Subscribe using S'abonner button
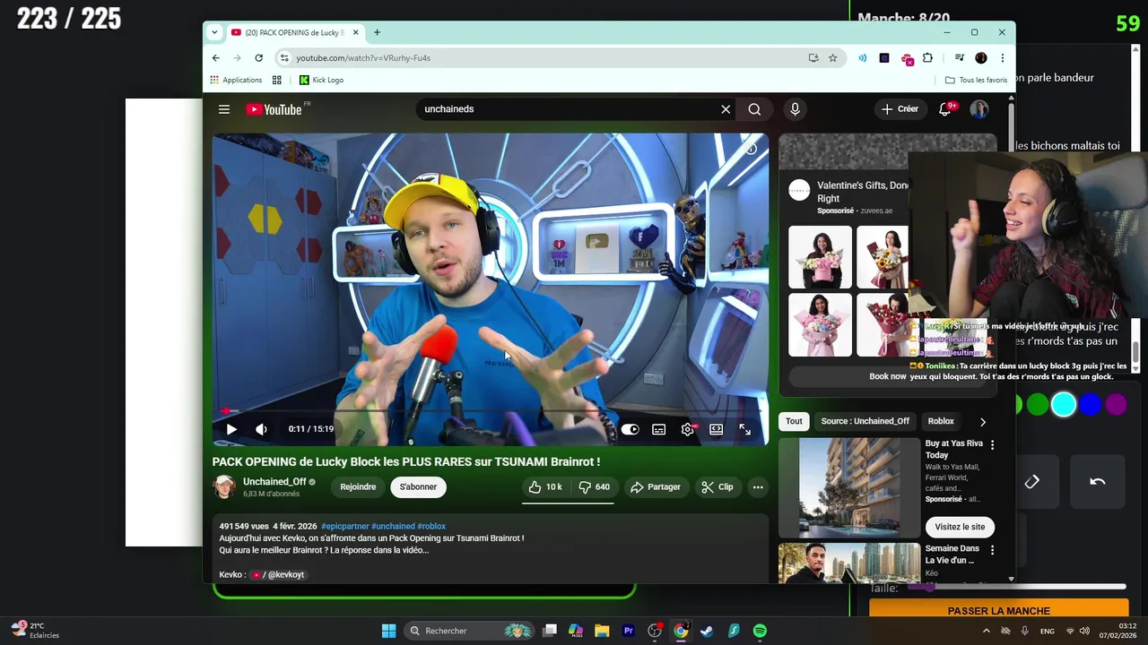Screen dimensions: 1148x645 point(418,486)
